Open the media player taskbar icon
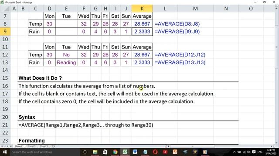 pos(205,152)
